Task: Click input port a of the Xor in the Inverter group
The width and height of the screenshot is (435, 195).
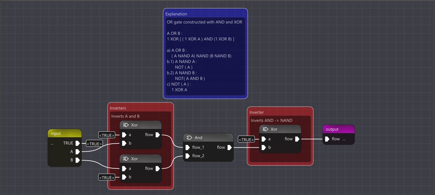Action: pos(263,139)
